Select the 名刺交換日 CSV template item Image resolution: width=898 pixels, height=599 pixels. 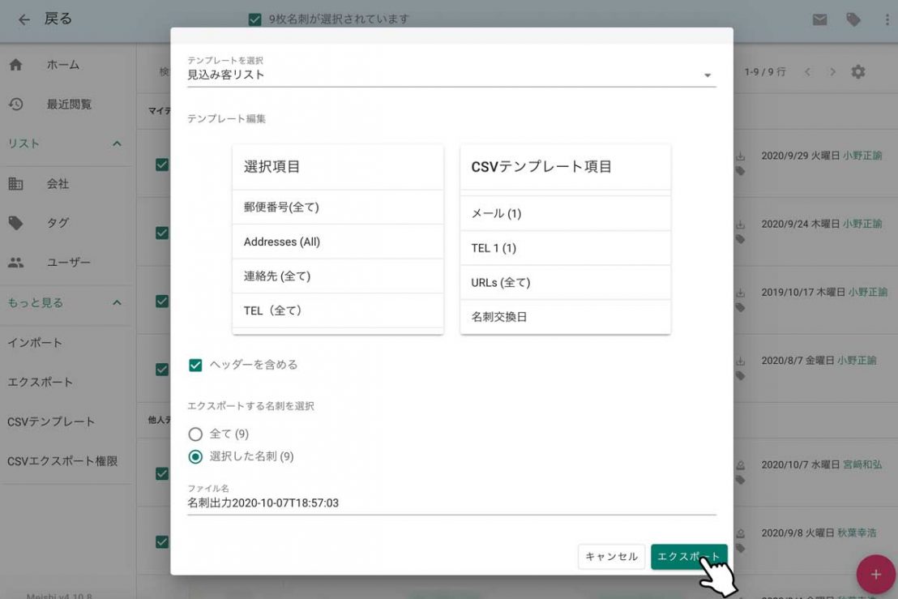coord(565,317)
